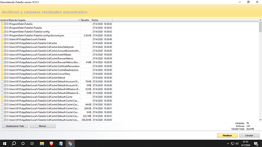Open the Task View taskbar icon
The width and height of the screenshot is (262, 147).
point(32,144)
